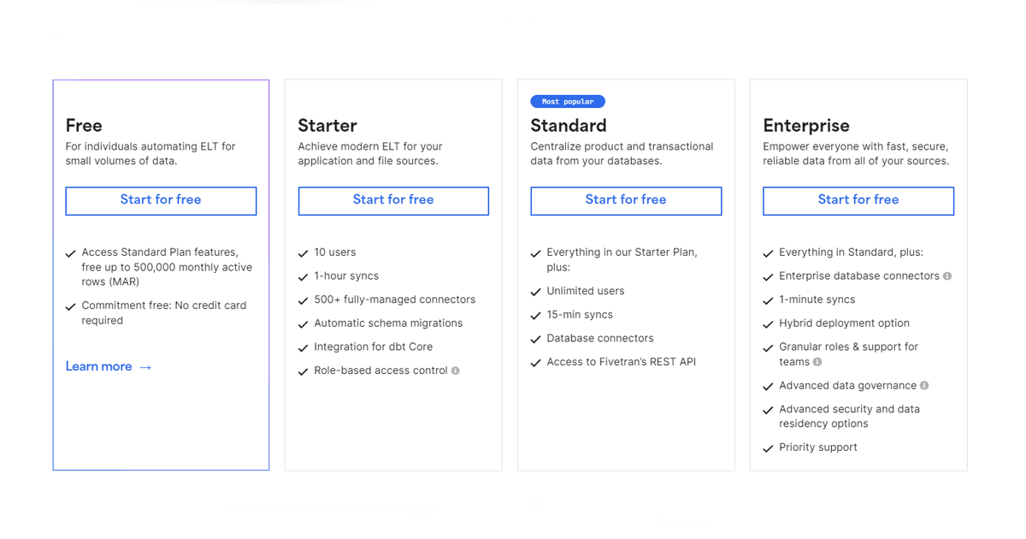Open the Learn more link text
This screenshot has height=539, width=1026.
(98, 366)
